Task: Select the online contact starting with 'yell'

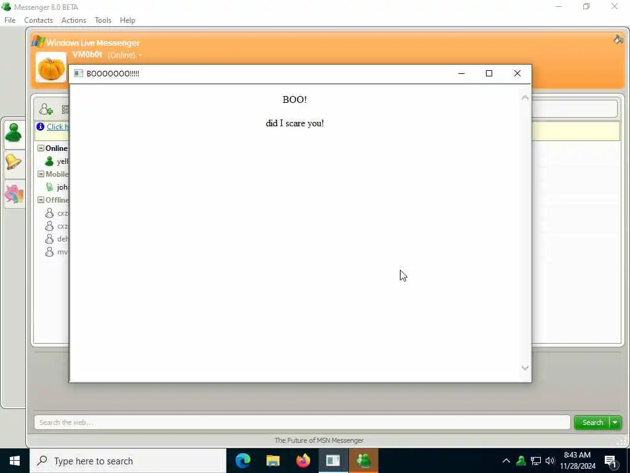Action: point(62,161)
